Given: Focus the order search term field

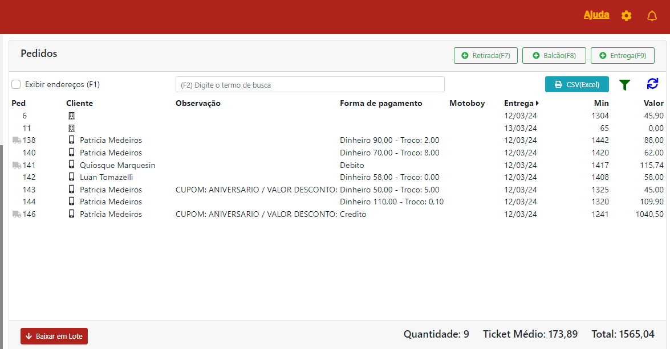Looking at the screenshot, I should pyautogui.click(x=310, y=85).
